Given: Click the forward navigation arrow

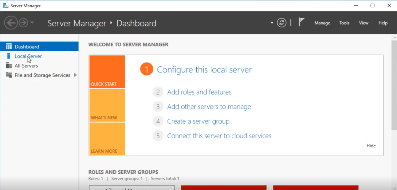Looking at the screenshot, I should point(23,23).
